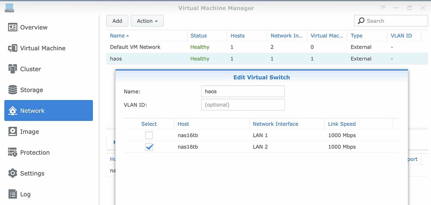Click the Hosts column header
431x205 pixels.
[x=237, y=36]
